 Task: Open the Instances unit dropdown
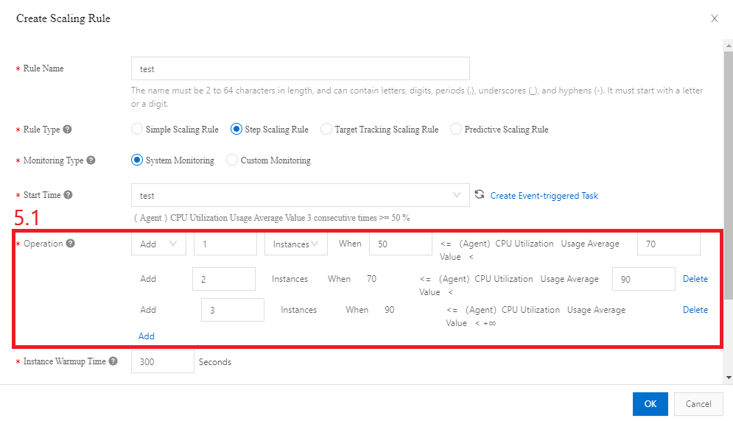(296, 244)
